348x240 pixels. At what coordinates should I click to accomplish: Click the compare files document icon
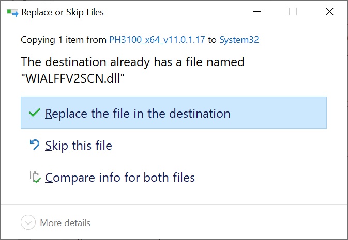coord(35,178)
